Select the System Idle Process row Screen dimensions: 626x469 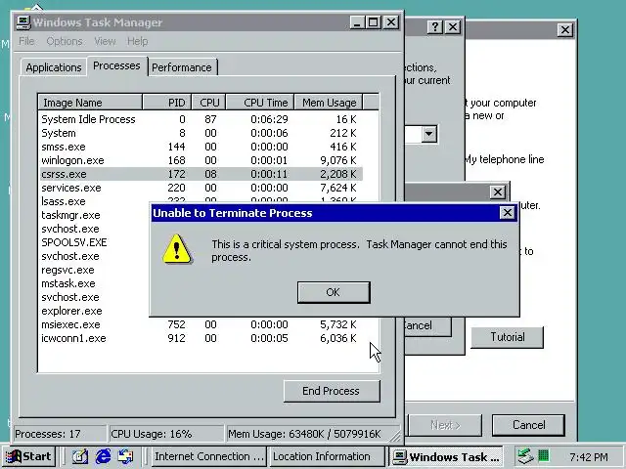point(201,119)
